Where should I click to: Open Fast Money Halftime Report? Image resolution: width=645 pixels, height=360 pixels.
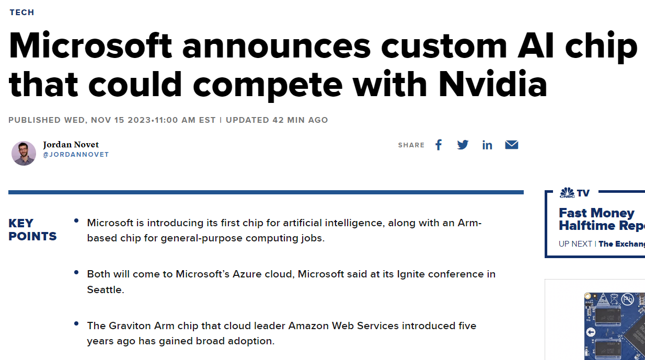tap(601, 219)
